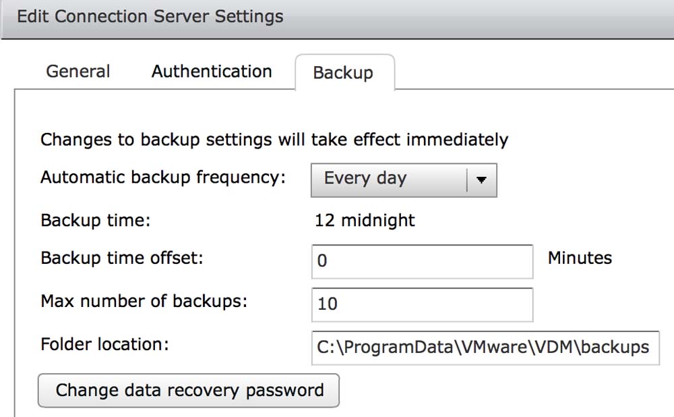Focus the Backup time offset field

pos(422,261)
